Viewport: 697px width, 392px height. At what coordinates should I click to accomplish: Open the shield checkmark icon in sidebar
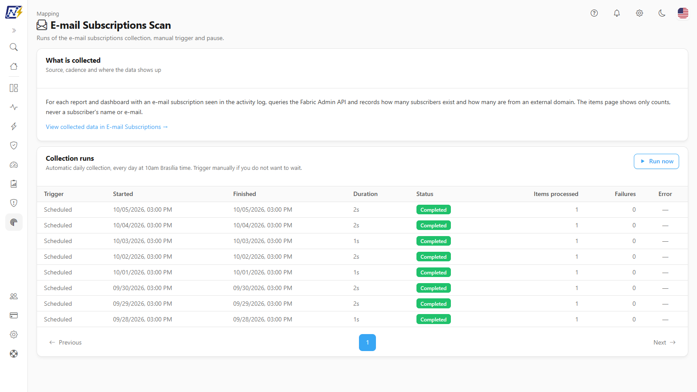(14, 145)
